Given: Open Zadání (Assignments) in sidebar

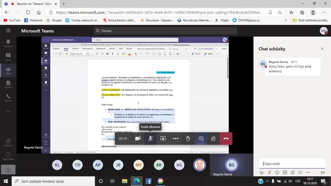Looking at the screenshot, I should click(8, 84).
